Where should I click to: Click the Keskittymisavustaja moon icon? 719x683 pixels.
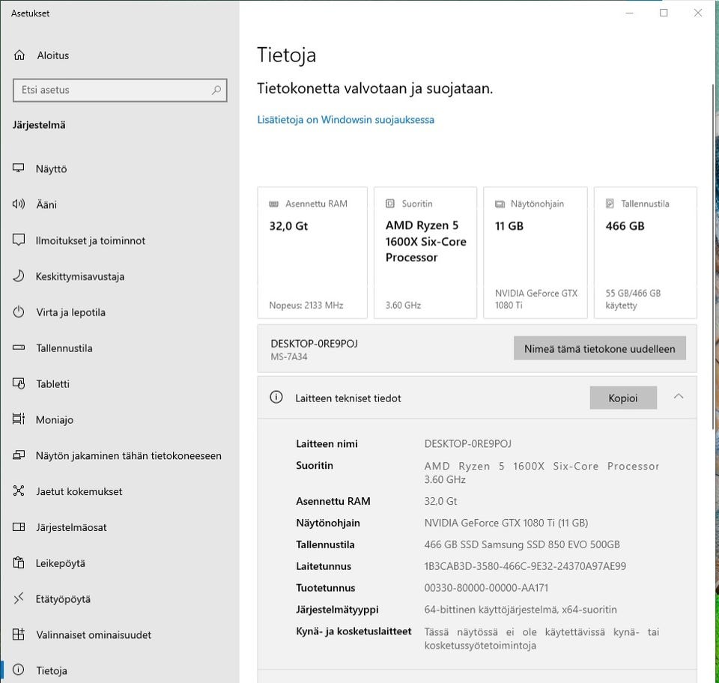tap(18, 276)
